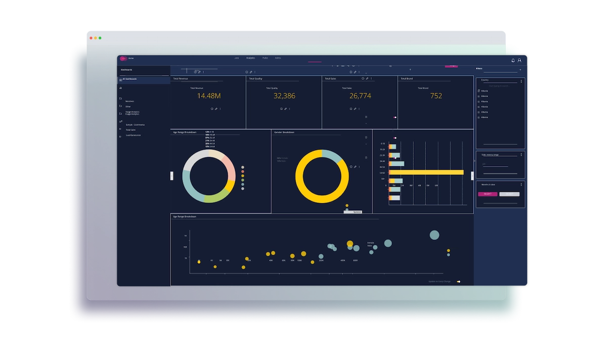
Task: Expand the chevron under the Total Sales card
Action: 366,124
